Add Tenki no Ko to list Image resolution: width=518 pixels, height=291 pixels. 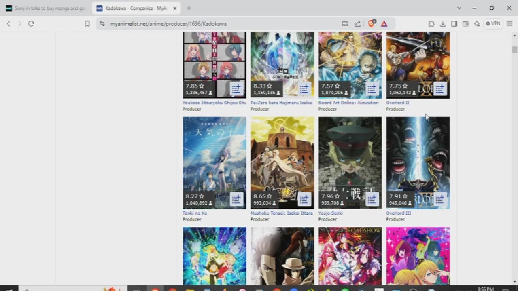(x=236, y=199)
